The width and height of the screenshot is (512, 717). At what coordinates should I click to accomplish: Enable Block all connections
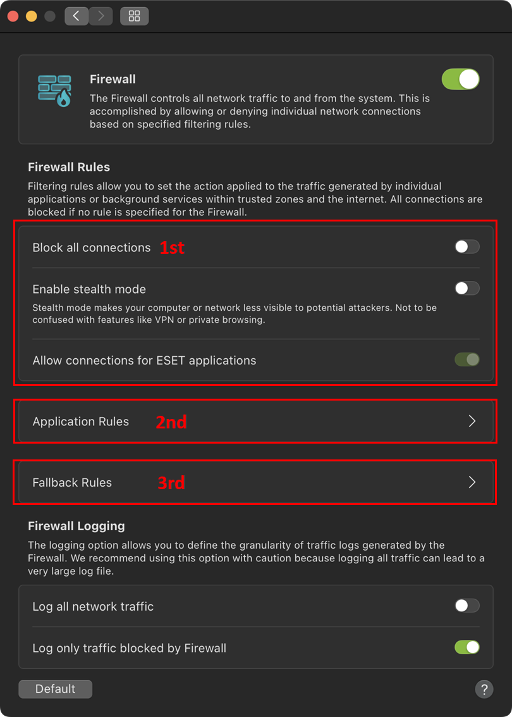(467, 247)
